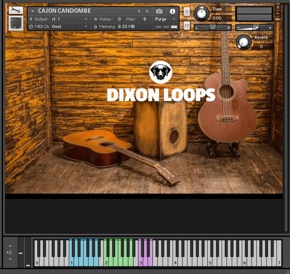Click the Max voices value field

pyautogui.click(x=145, y=19)
